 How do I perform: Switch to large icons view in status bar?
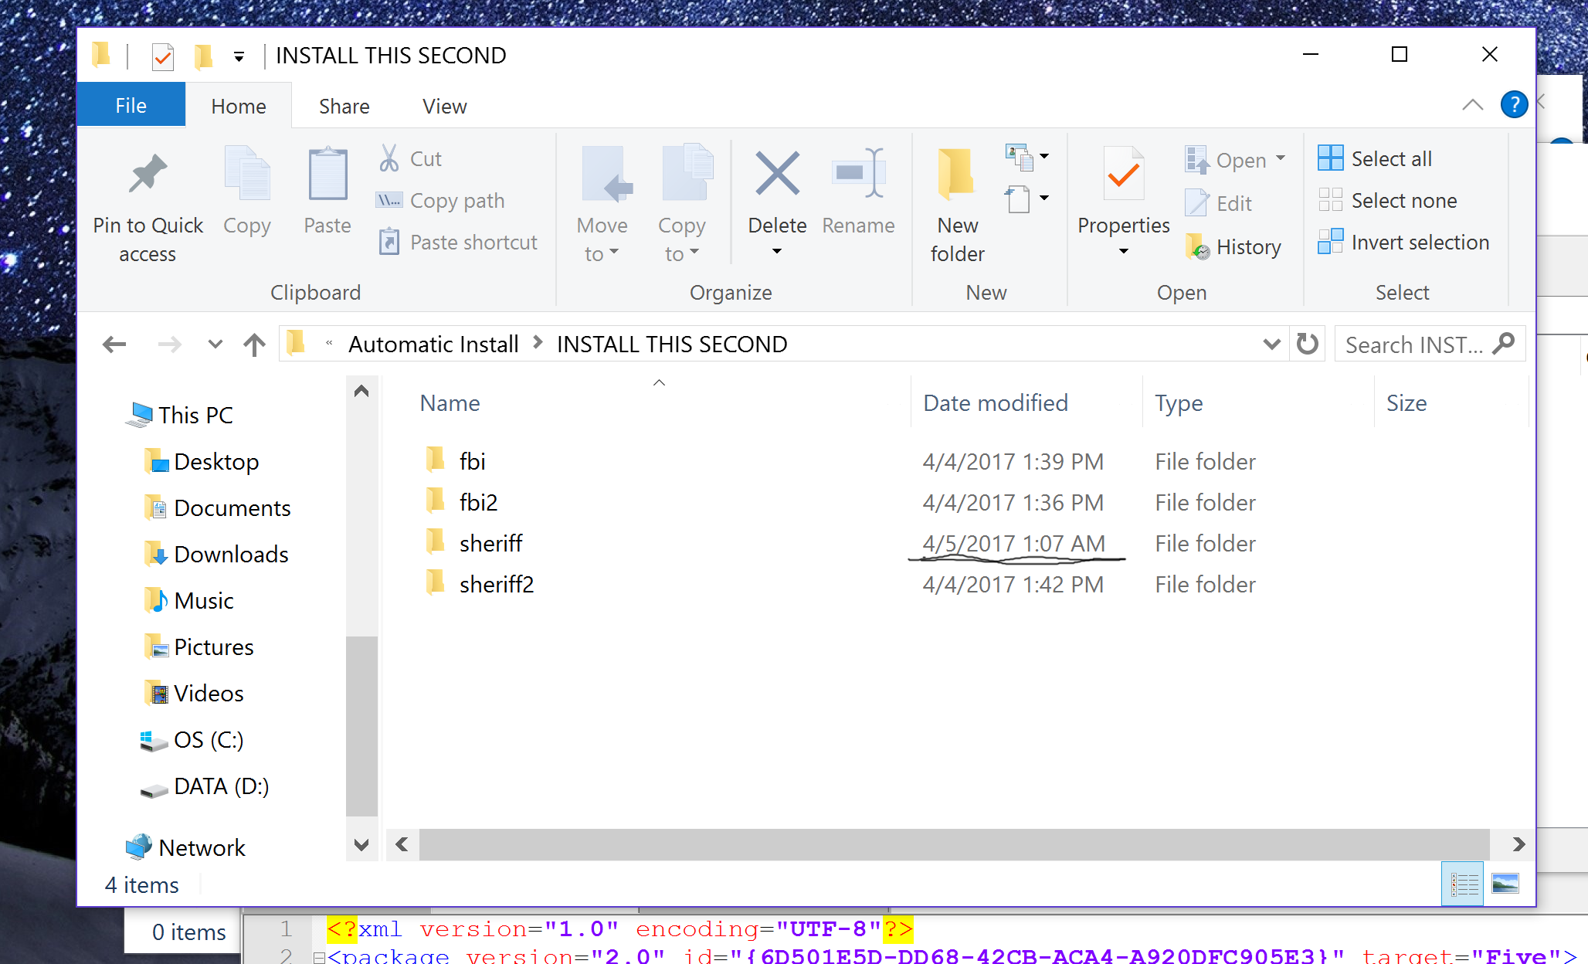point(1505,884)
